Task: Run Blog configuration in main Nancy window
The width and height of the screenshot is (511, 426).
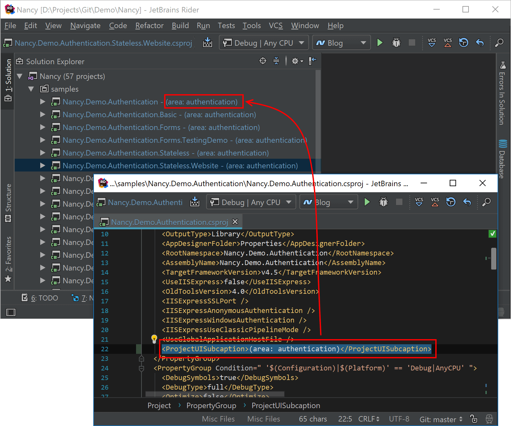Action: coord(380,42)
